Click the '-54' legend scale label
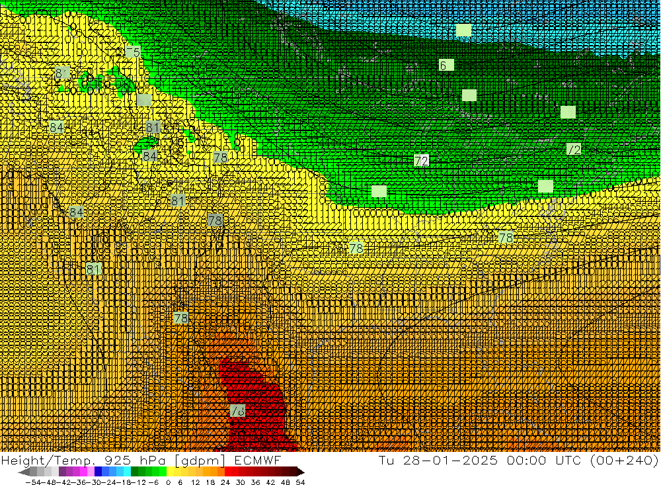The width and height of the screenshot is (661, 485). click(33, 482)
